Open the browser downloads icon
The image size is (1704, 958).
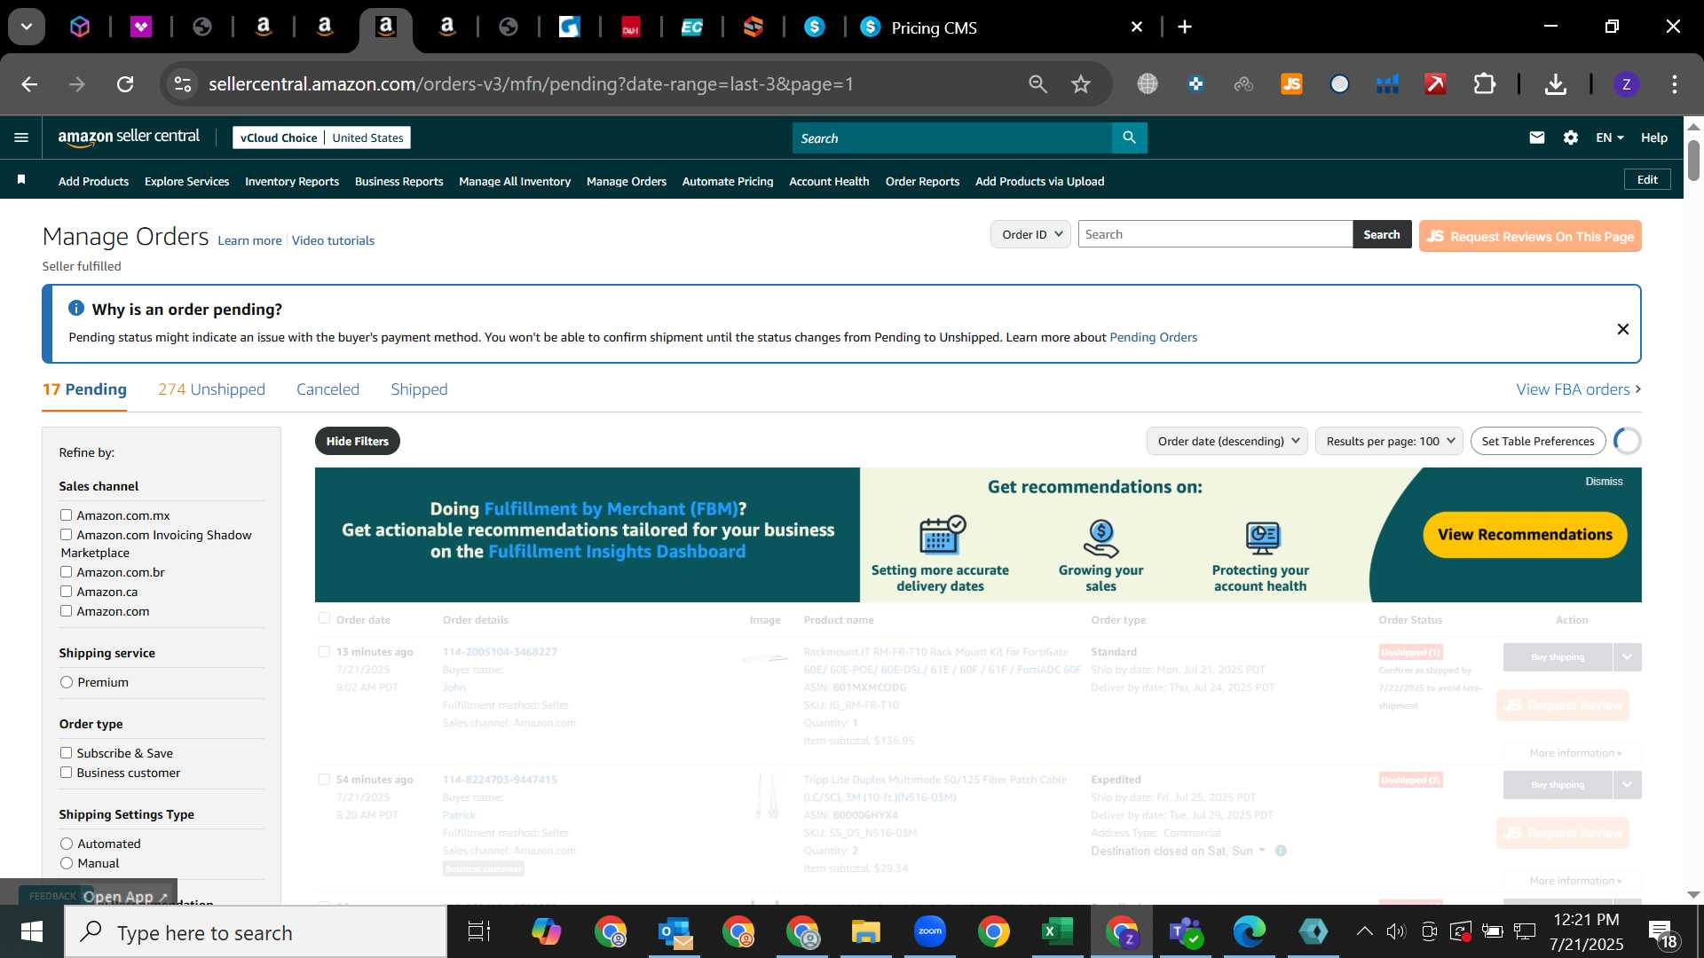1555,84
